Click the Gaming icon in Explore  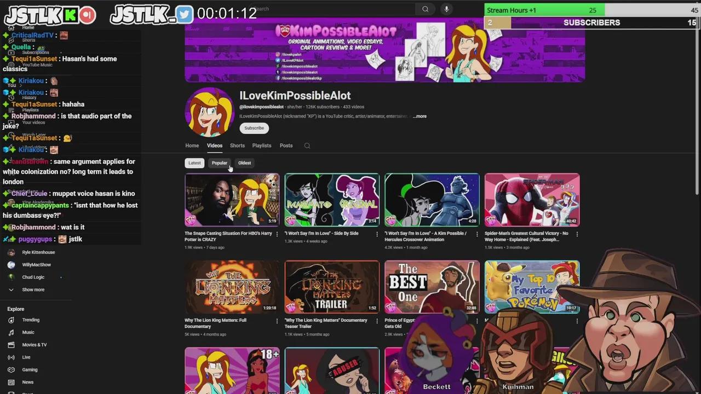(x=11, y=370)
